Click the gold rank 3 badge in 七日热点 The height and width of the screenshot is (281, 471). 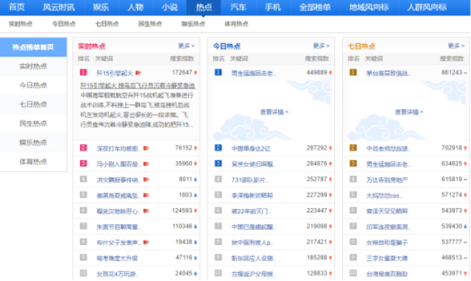tap(353, 163)
